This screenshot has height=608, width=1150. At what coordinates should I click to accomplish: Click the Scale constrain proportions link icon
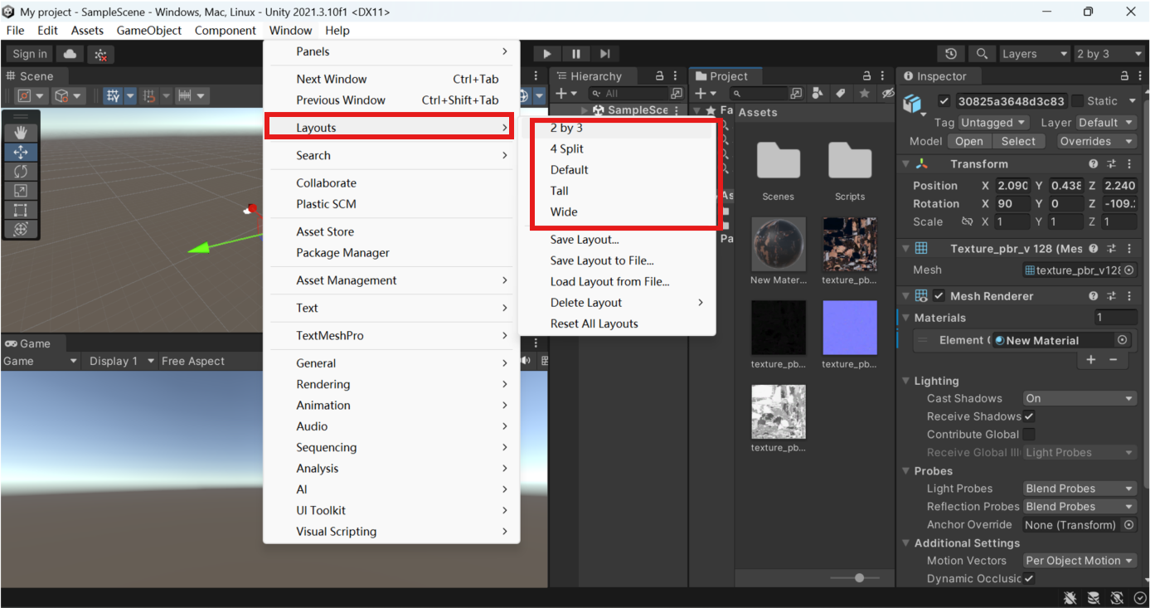click(967, 222)
